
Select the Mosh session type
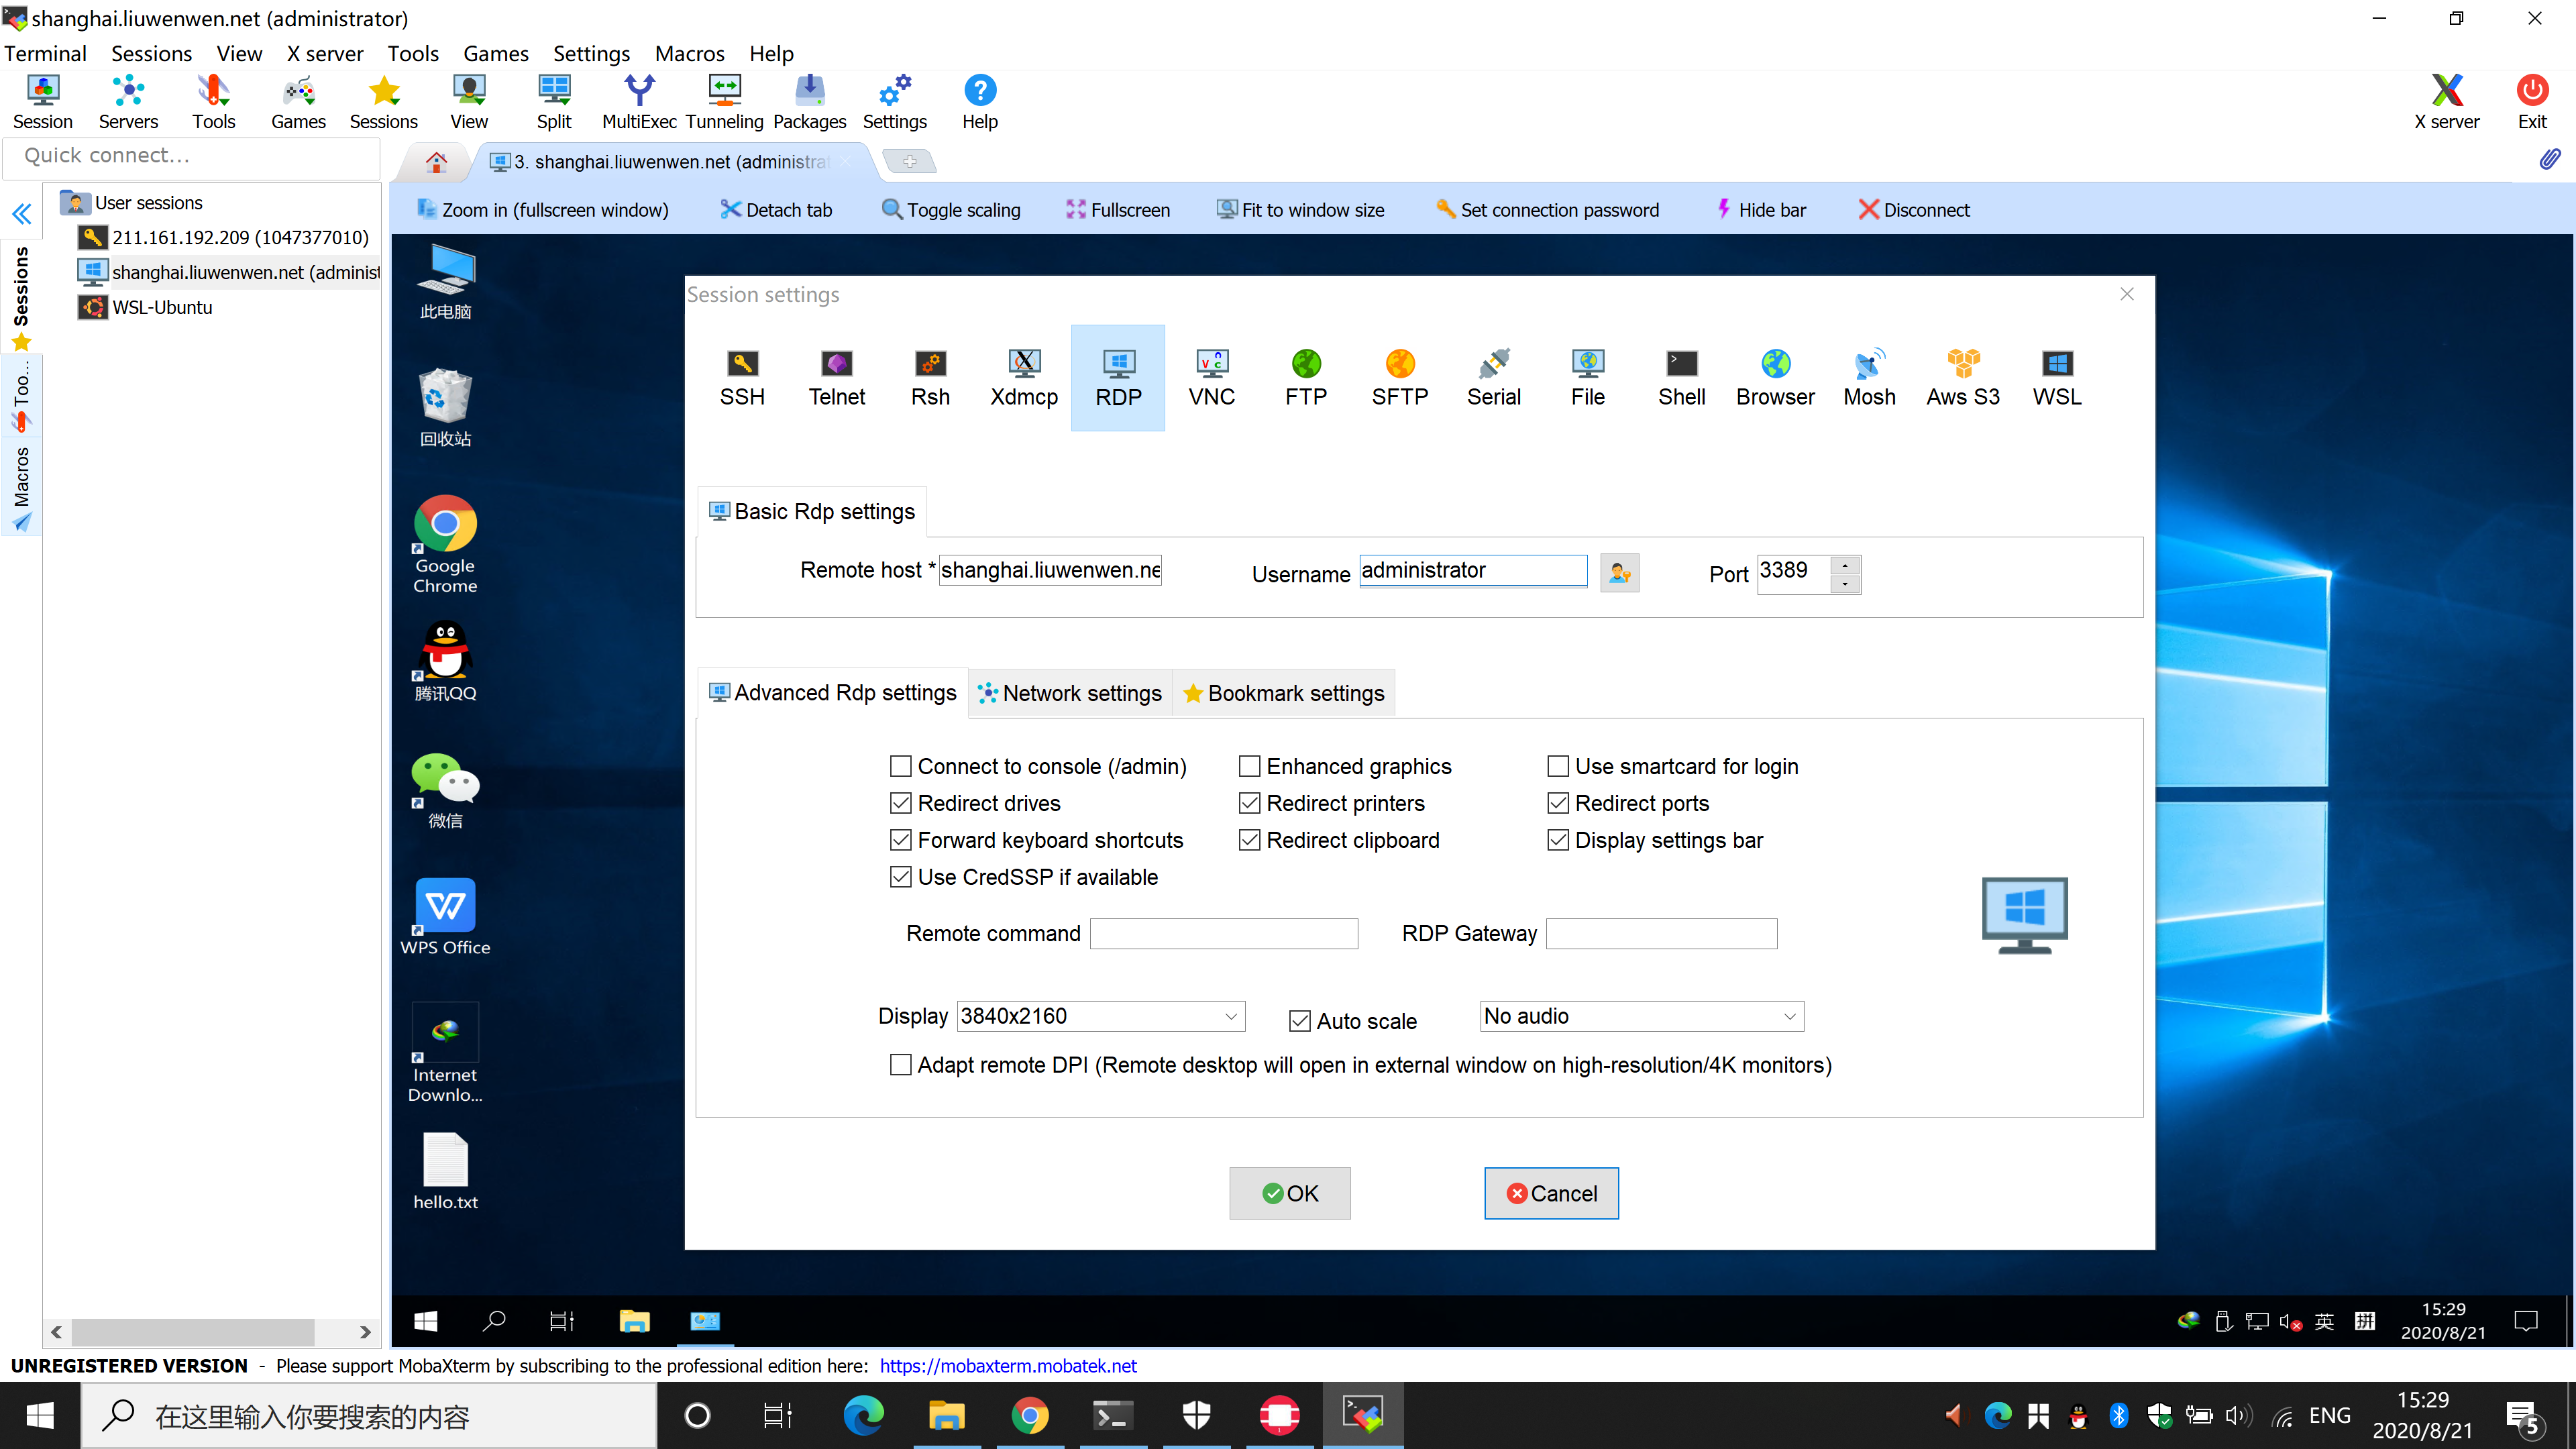(1868, 378)
